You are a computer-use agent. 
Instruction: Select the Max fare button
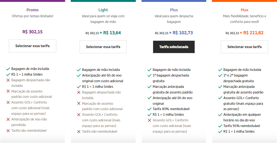(x=244, y=47)
